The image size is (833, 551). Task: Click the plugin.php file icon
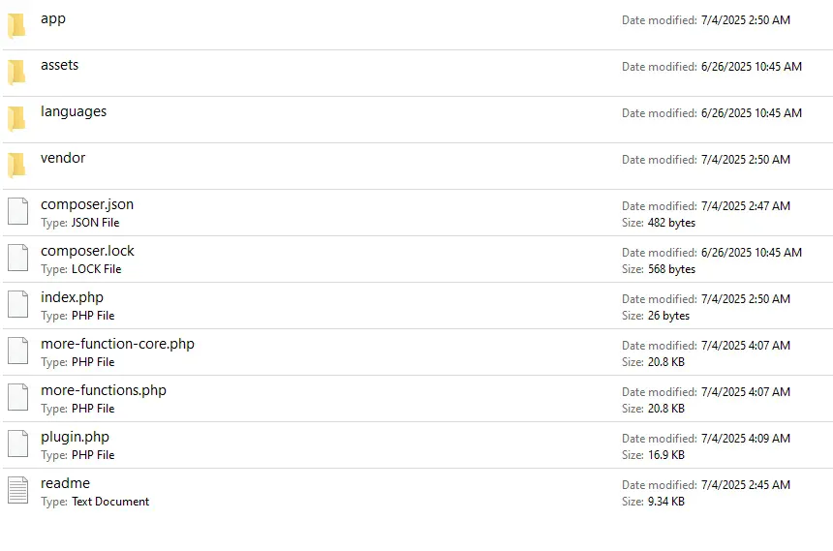point(17,444)
